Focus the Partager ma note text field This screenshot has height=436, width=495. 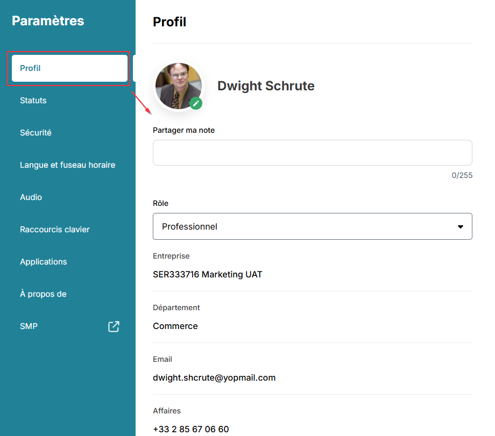pyautogui.click(x=312, y=153)
